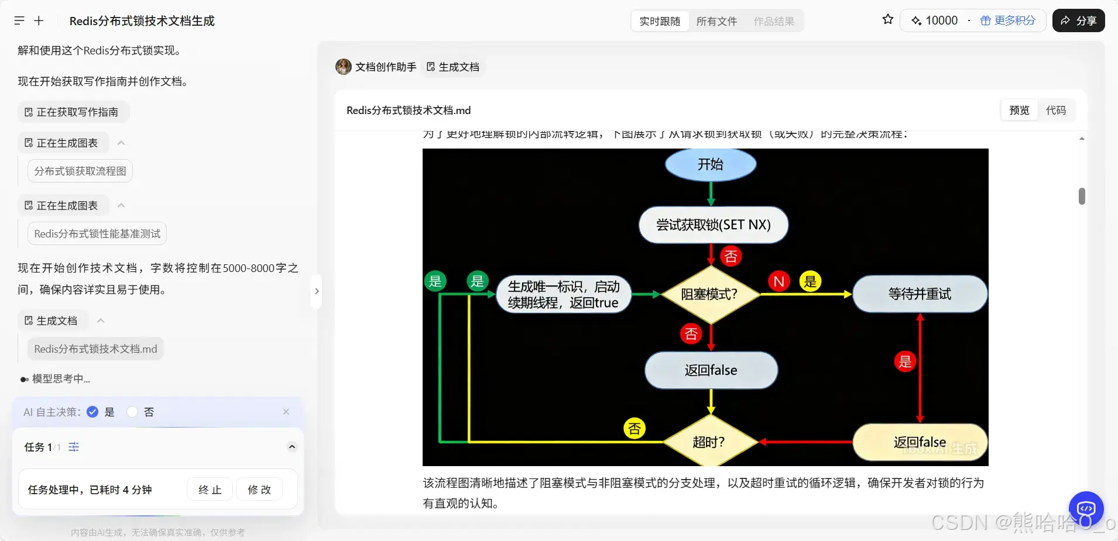The image size is (1118, 541).
Task: Click the 文档创作助手 assistant avatar
Action: click(343, 67)
